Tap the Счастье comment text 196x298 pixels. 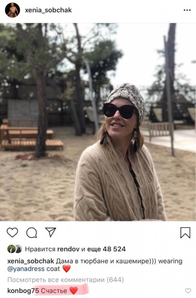click(54, 291)
